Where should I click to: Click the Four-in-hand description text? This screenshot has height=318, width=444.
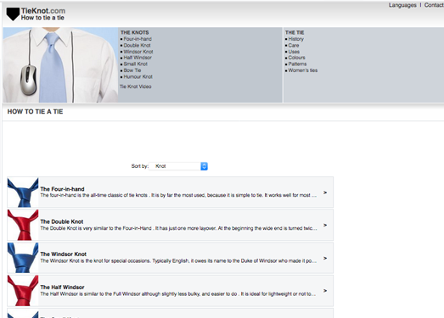click(178, 195)
